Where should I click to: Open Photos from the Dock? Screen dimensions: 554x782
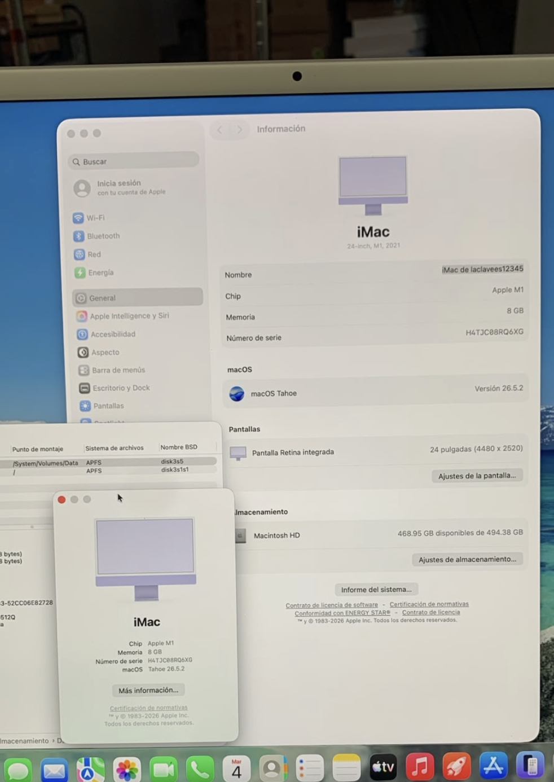(x=127, y=769)
